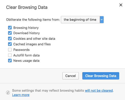Screen dimensions: 125x100
Task: Disable the Cookies and other site data checkbox
Action: [10, 38]
